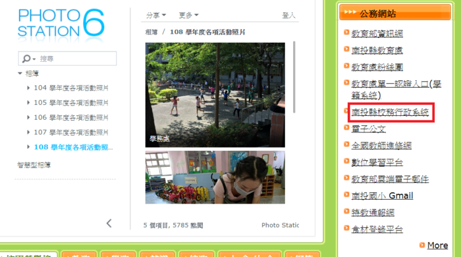Open the classroom tricycles photo thumbnail
Viewport: 461px width, 257px height.
[215, 177]
